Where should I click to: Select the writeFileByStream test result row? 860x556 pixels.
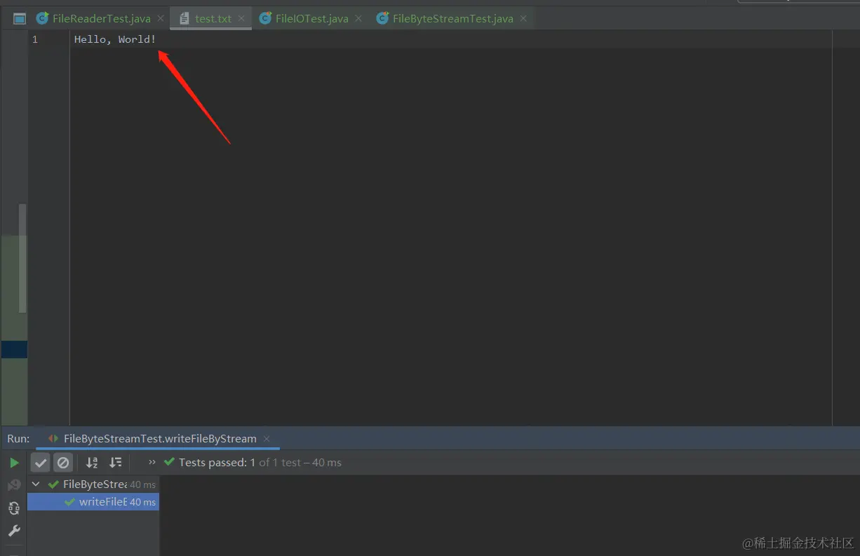pyautogui.click(x=93, y=502)
